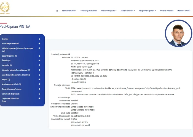Open the Întrebări (0) sidebar link

pyautogui.click(x=6, y=60)
